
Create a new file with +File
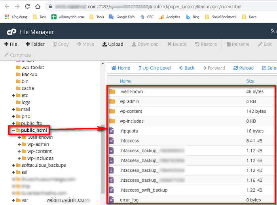pyautogui.click(x=11, y=44)
